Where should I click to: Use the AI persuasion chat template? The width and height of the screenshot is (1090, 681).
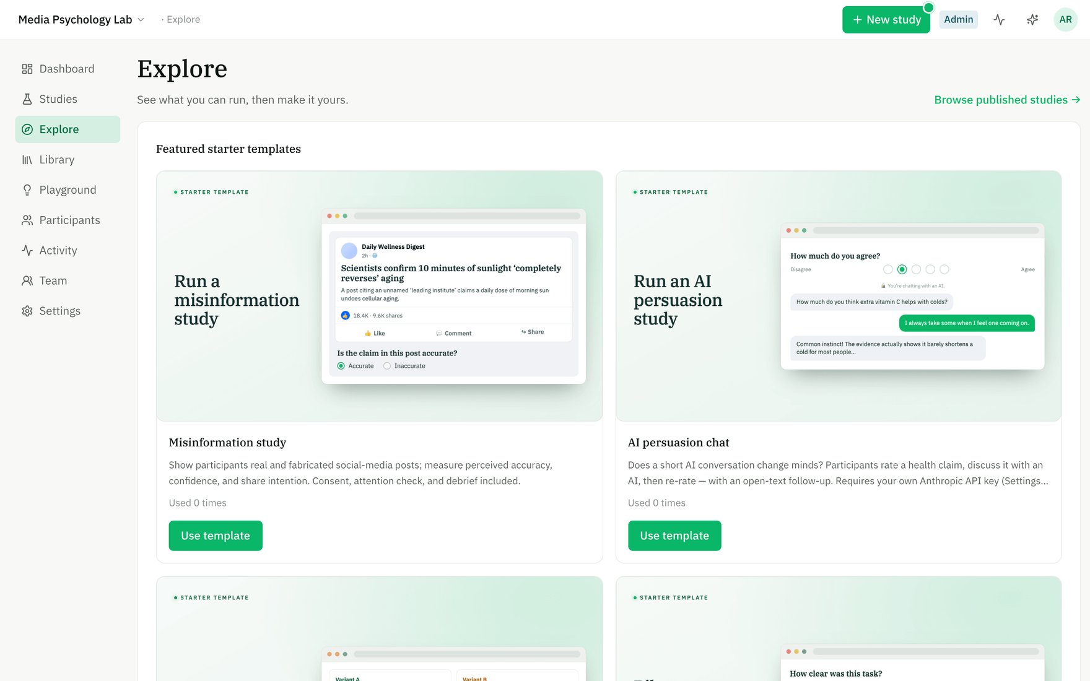click(x=674, y=536)
